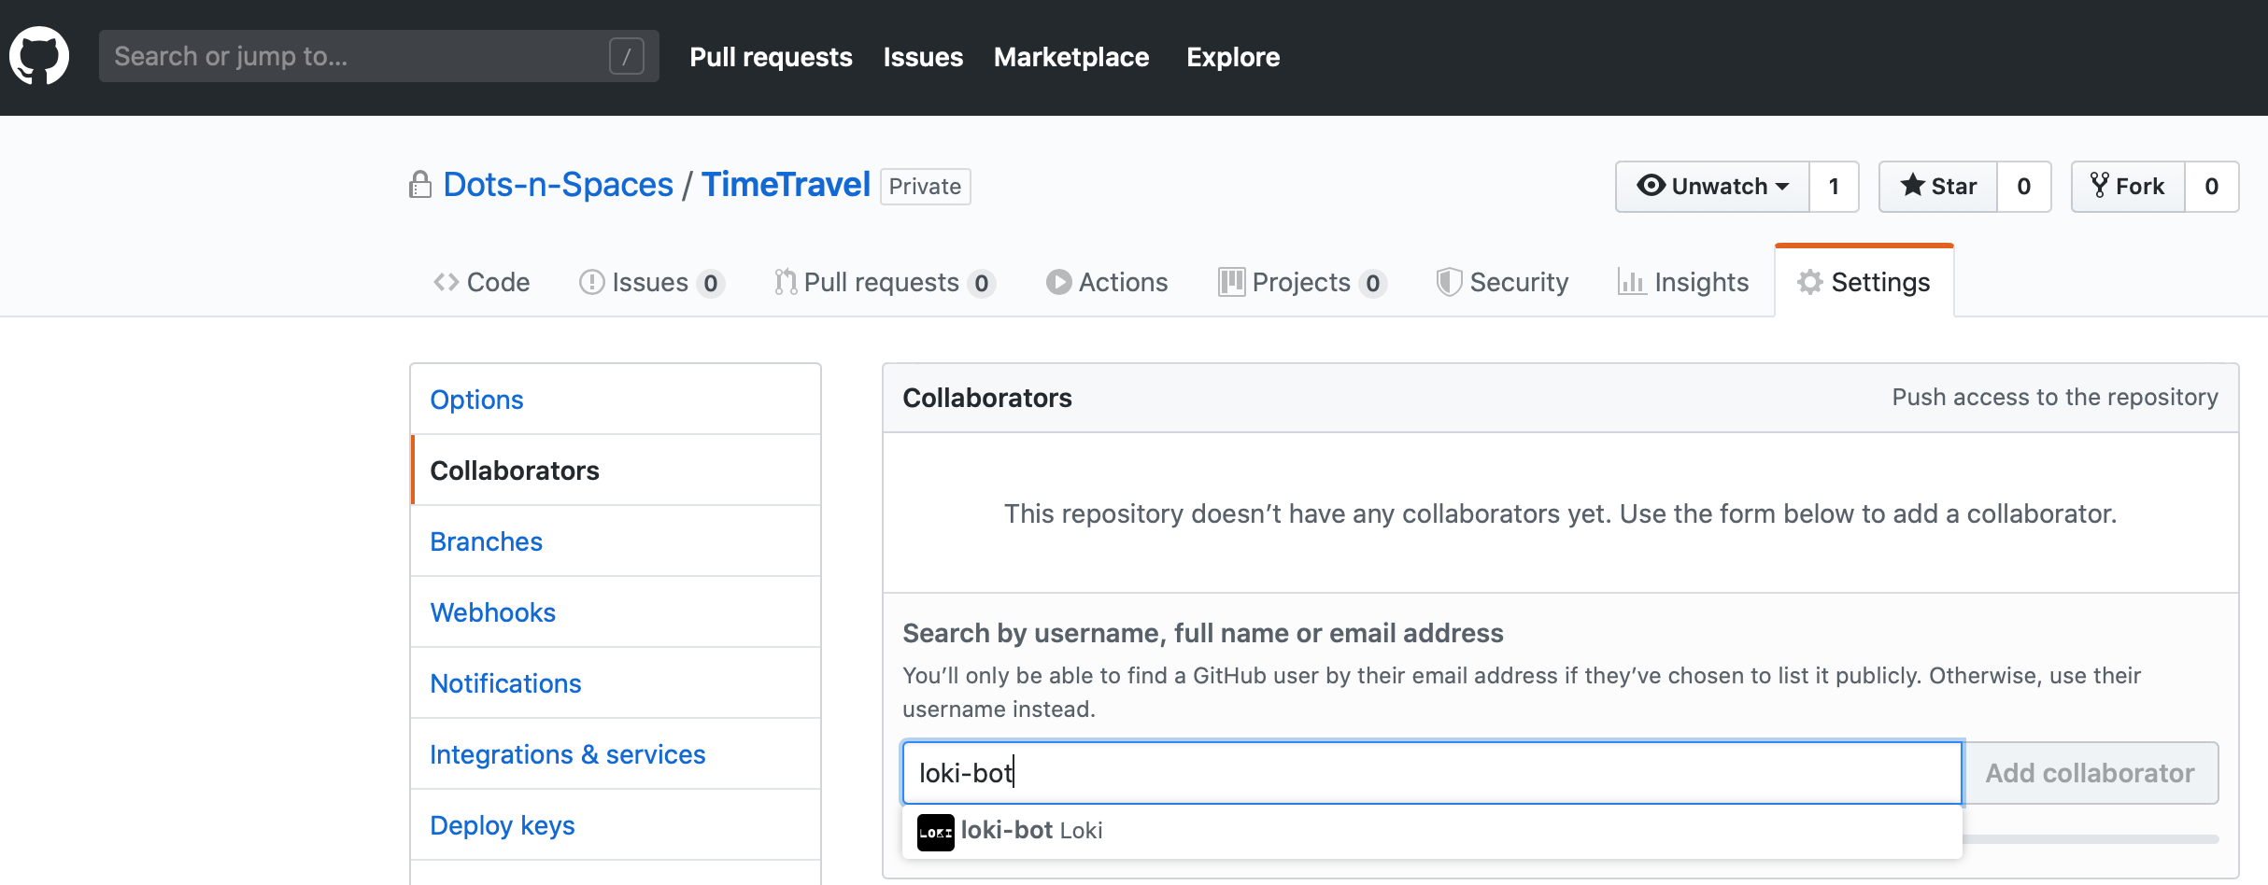Click the Security shield icon
2268x885 pixels.
pyautogui.click(x=1448, y=282)
